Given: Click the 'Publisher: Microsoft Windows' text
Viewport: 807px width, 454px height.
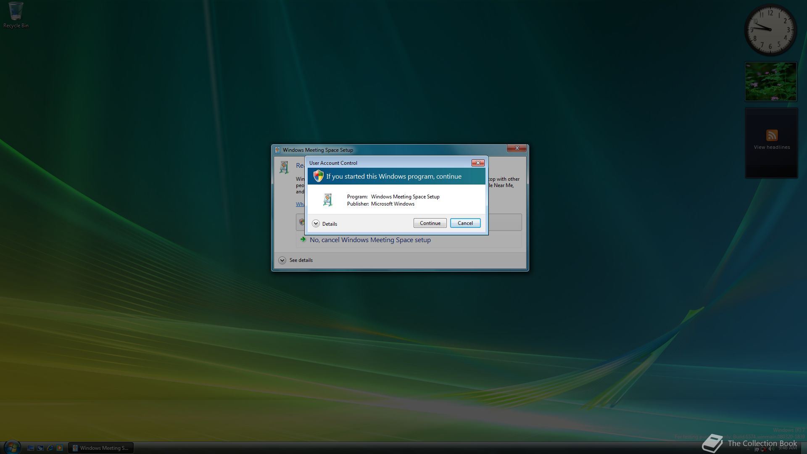Looking at the screenshot, I should [x=380, y=204].
